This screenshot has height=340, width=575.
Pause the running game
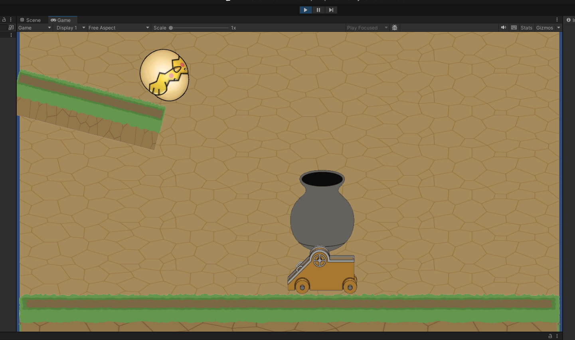318,10
